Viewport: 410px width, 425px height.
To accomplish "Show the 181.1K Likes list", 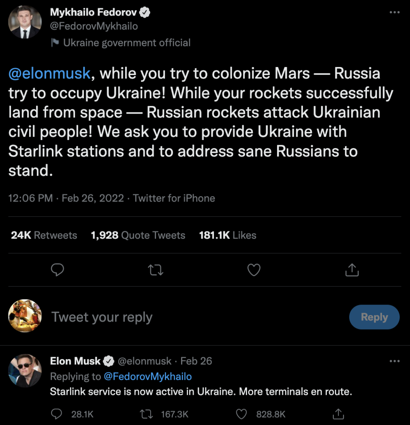I will pos(227,235).
